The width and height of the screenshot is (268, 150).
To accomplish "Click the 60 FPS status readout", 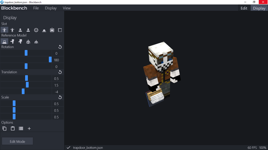I will [x=252, y=148].
